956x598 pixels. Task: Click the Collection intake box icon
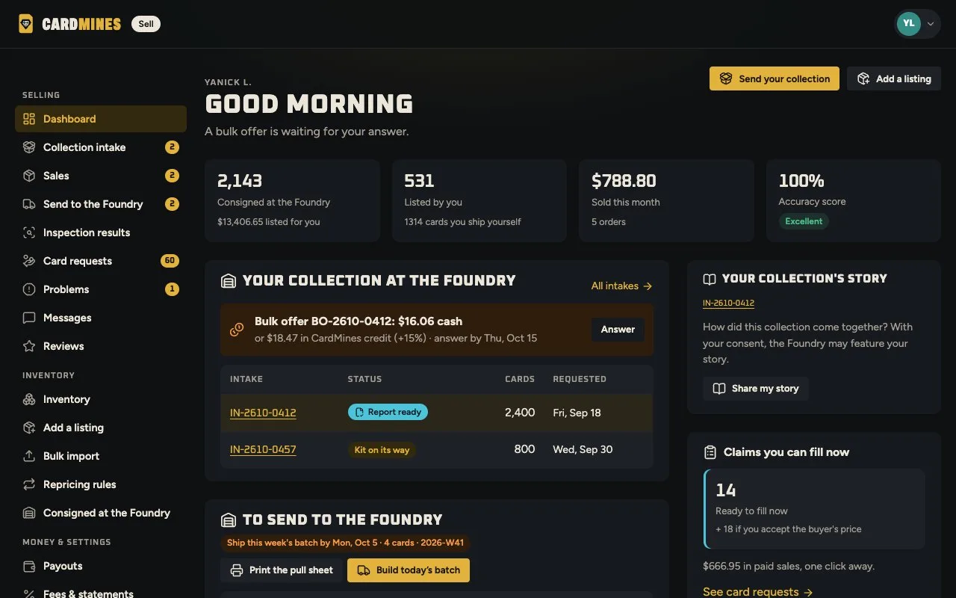(x=29, y=147)
